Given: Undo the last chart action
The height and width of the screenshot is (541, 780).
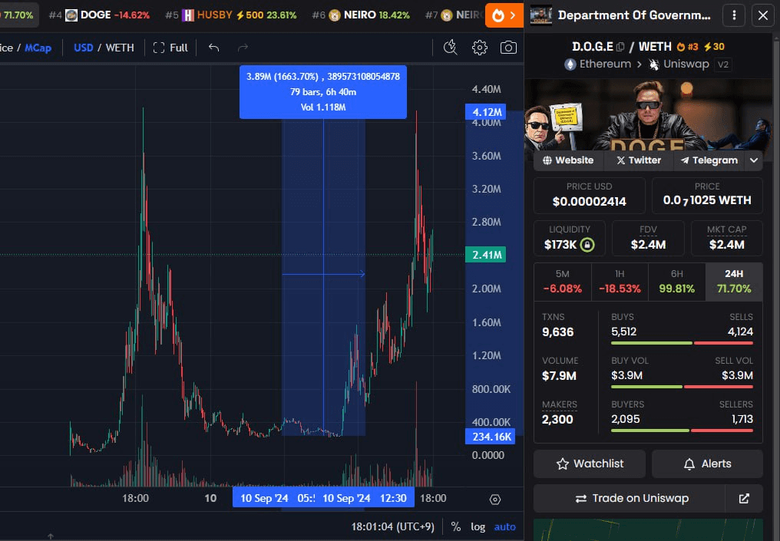Looking at the screenshot, I should tap(214, 48).
